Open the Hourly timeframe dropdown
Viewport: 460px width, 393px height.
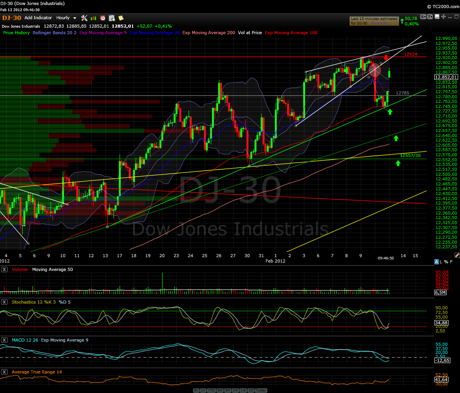[66, 18]
